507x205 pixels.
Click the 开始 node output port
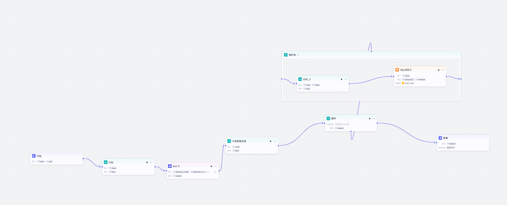[83, 159]
